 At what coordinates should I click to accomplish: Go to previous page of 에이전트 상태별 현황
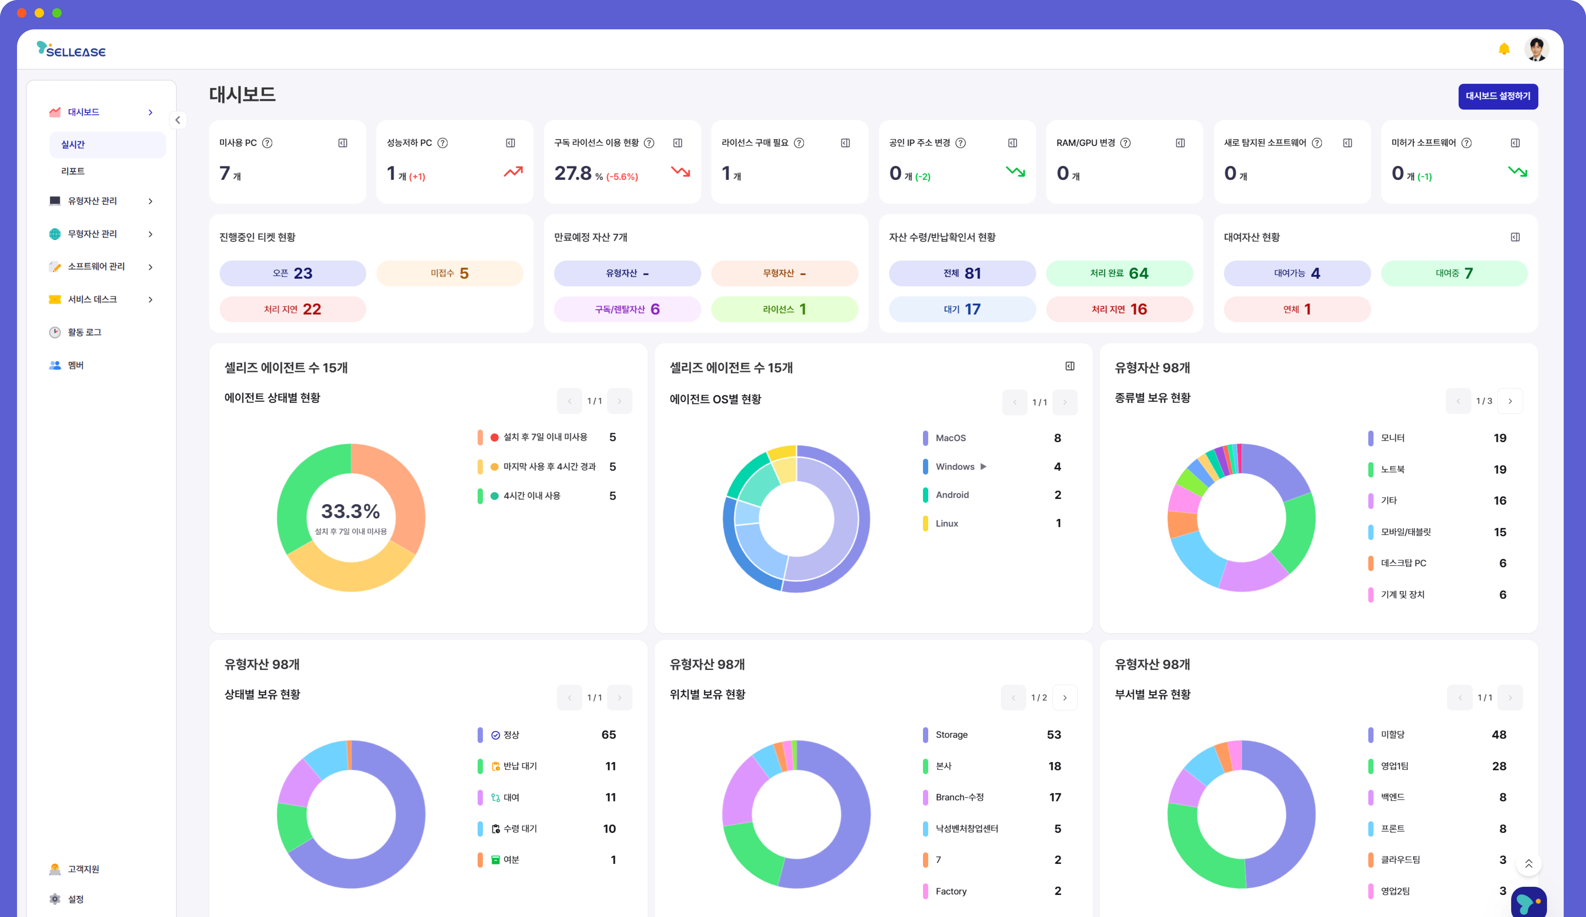[x=569, y=401]
